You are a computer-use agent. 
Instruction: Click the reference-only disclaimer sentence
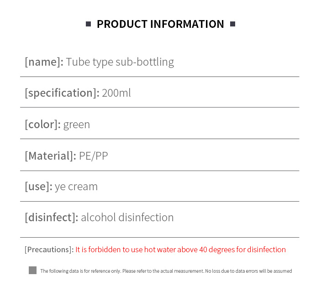click(166, 271)
